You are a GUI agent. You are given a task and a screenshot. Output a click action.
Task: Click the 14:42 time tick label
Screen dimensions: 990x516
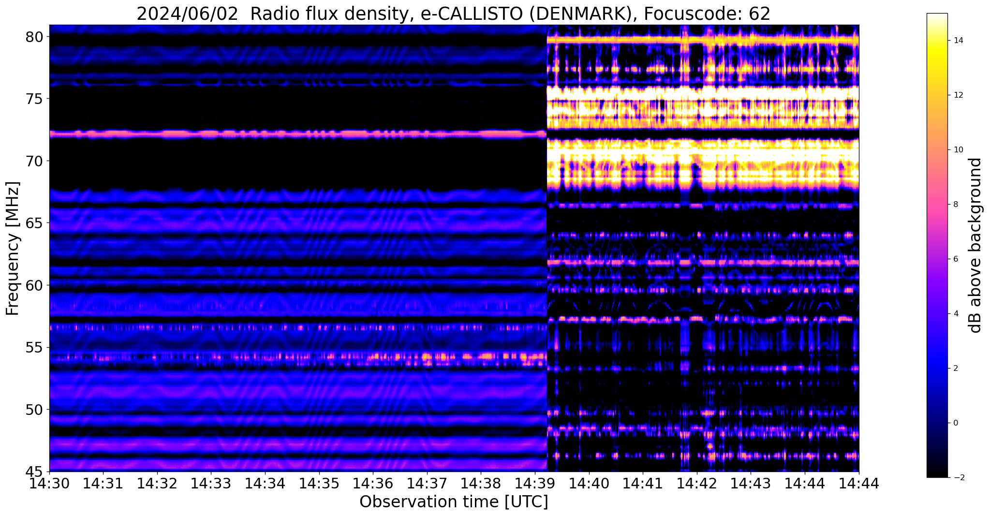pyautogui.click(x=697, y=483)
